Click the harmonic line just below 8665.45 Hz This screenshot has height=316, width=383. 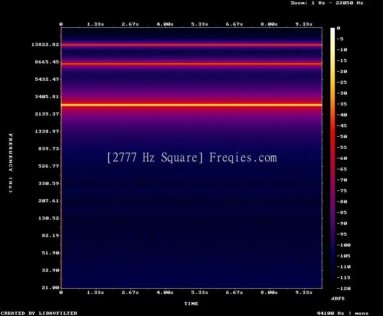tap(191, 64)
